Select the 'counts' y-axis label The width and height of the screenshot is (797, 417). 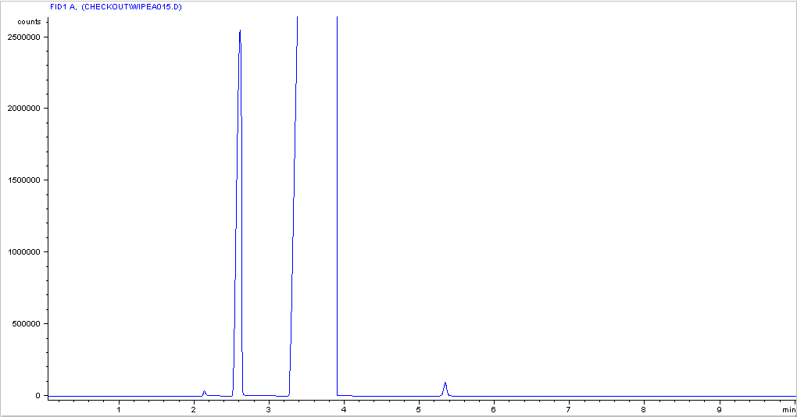29,22
